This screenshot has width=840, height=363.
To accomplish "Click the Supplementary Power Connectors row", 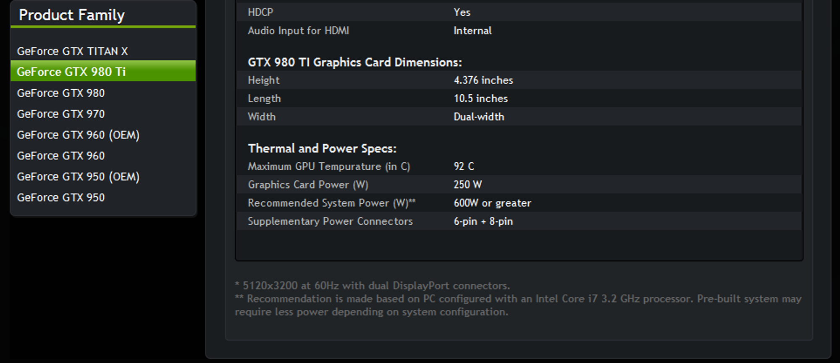I will click(519, 221).
